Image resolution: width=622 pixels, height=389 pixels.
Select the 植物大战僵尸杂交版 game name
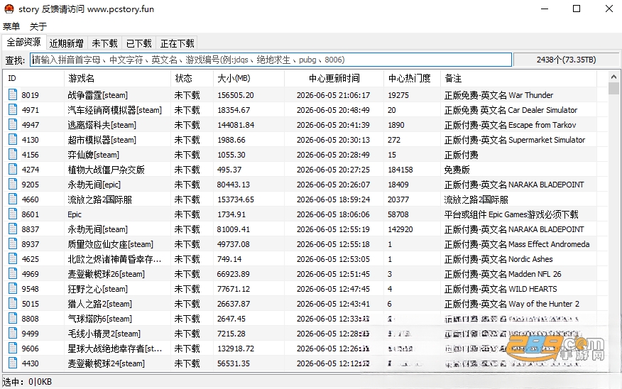(106, 170)
